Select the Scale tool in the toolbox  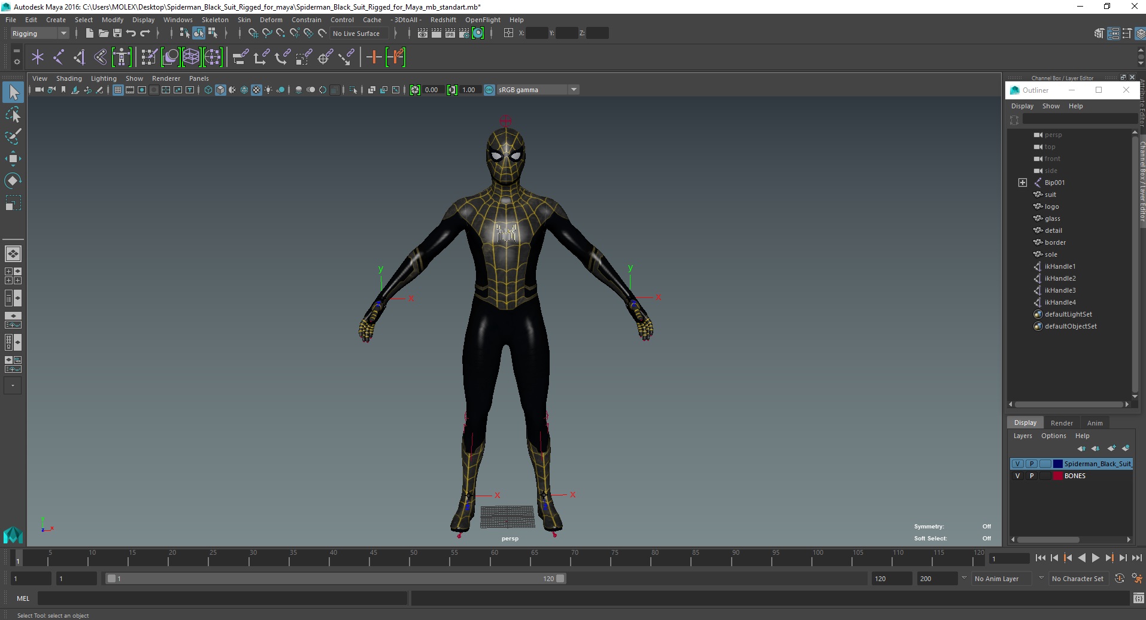13,203
